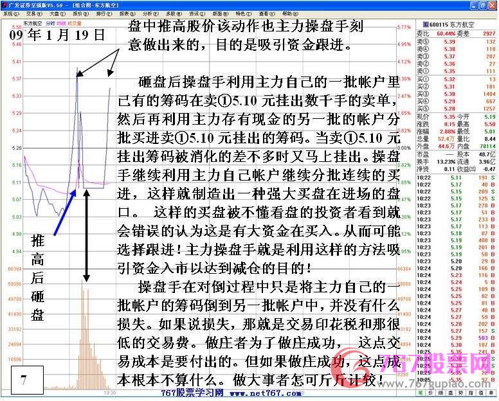Image resolution: width=499 pixels, height=401 pixels.
Task: Open the 多股 menu
Action: coord(174,14)
